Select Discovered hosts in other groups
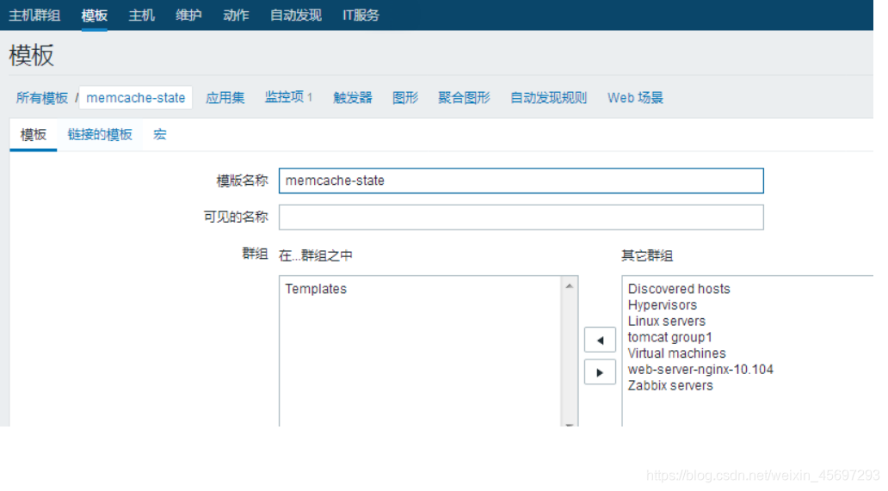 point(679,289)
